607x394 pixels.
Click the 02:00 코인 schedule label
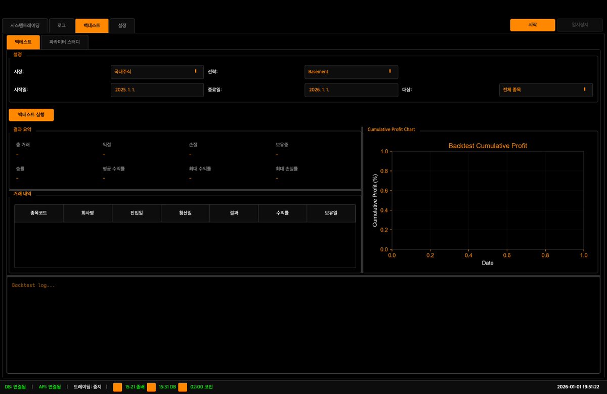click(201, 387)
